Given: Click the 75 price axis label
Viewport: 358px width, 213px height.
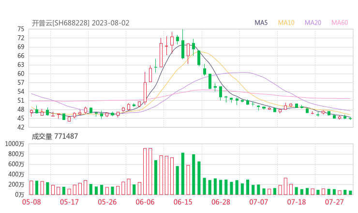Looking at the screenshot, I should [x=21, y=29].
